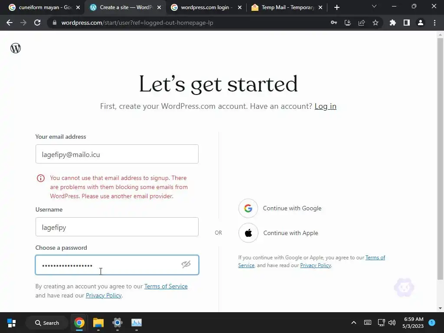Click the lock icon in the address bar
The image size is (444, 333).
55,23
